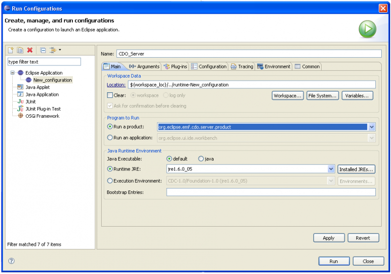Image resolution: width=391 pixels, height=274 pixels.
Task: Click the green Run arrow banner icon
Action: 368,29
